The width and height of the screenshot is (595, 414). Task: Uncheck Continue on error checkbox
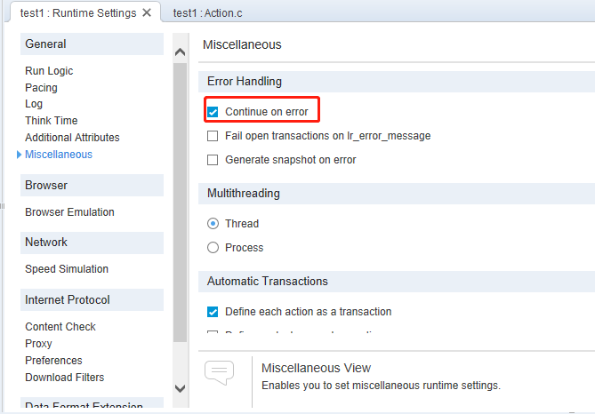pyautogui.click(x=213, y=112)
